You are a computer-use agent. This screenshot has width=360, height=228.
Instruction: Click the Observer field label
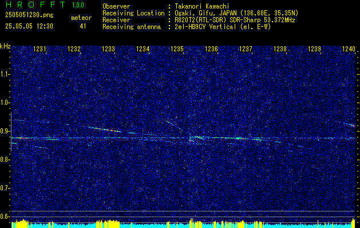click(116, 6)
